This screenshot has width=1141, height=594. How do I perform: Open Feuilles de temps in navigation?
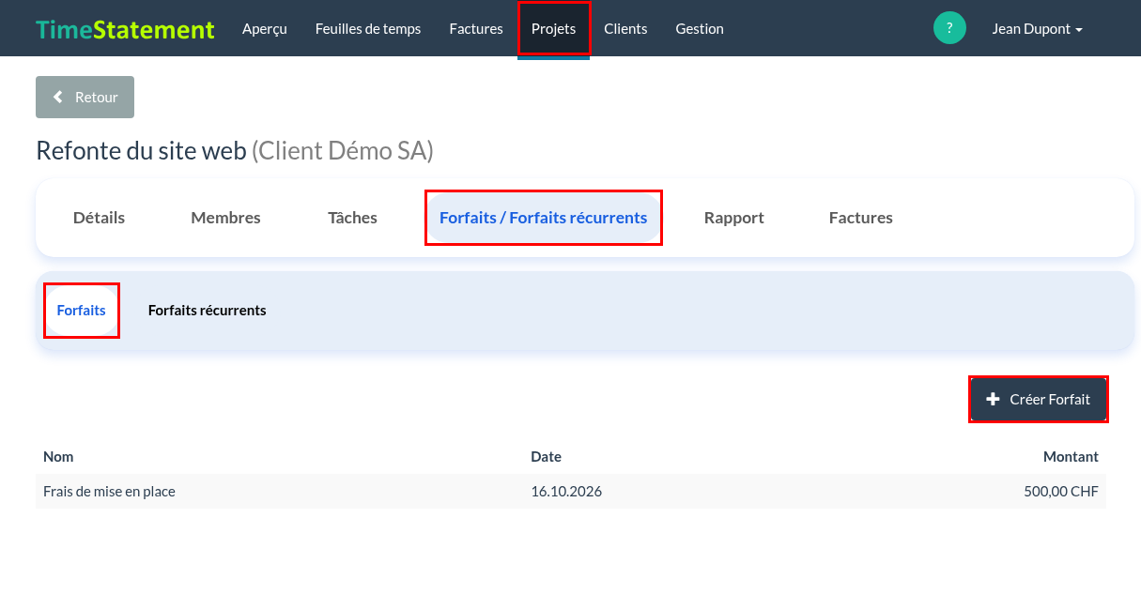[368, 29]
